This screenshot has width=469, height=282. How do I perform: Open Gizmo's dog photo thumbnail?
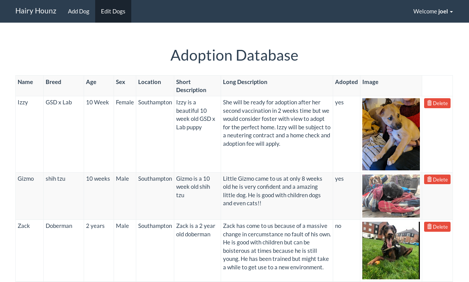391,196
